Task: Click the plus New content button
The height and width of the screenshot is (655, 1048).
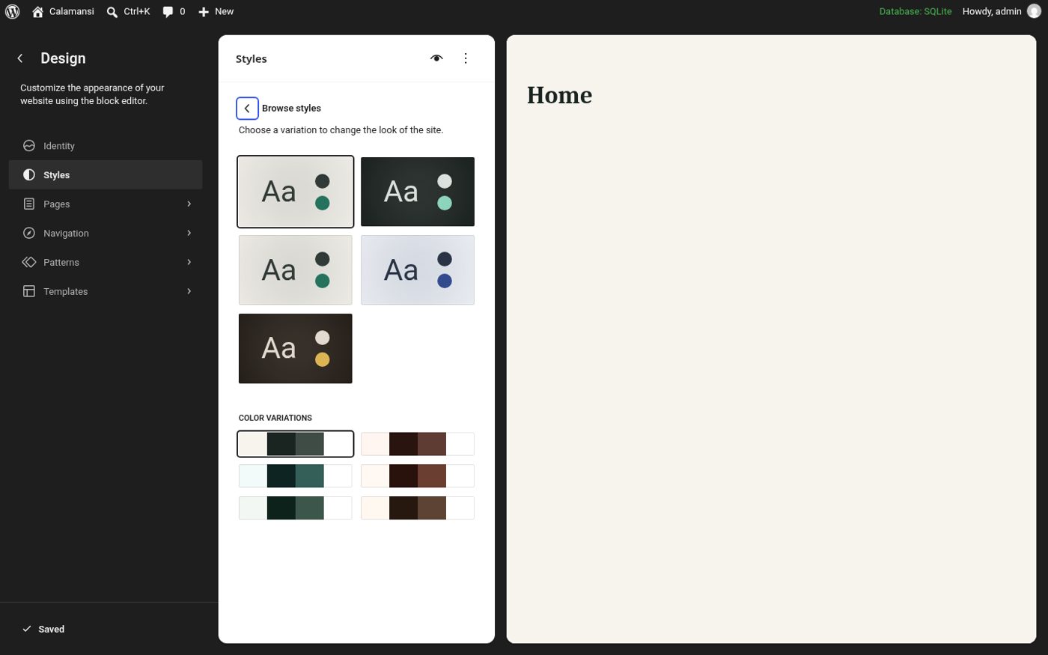Action: coord(216,11)
